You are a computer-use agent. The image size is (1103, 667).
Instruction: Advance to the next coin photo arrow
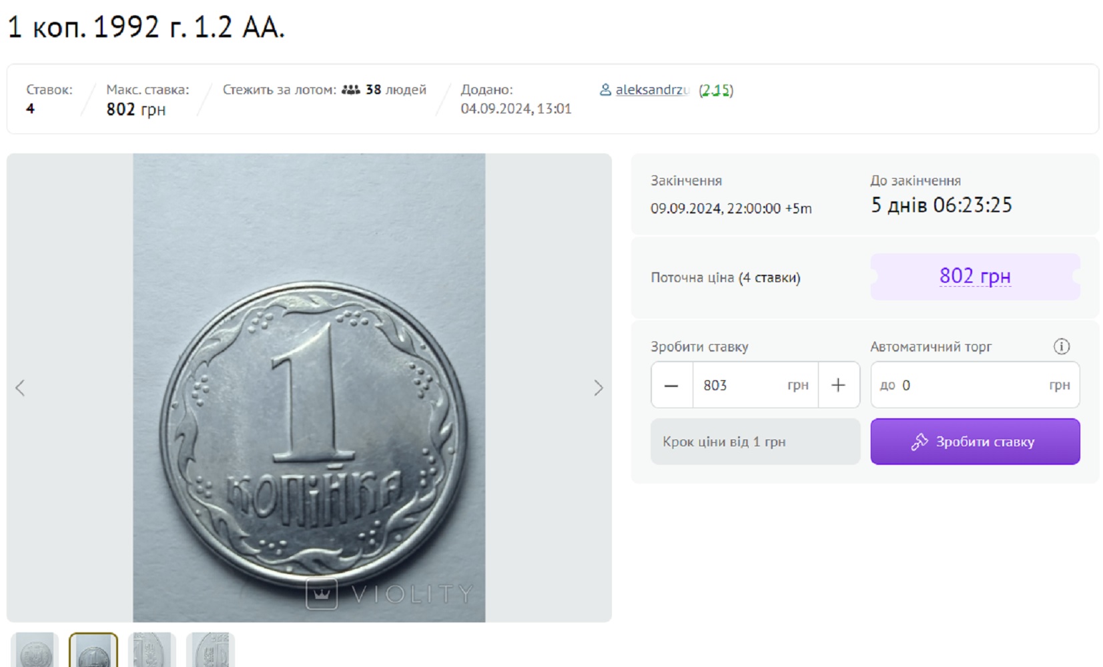[598, 388]
